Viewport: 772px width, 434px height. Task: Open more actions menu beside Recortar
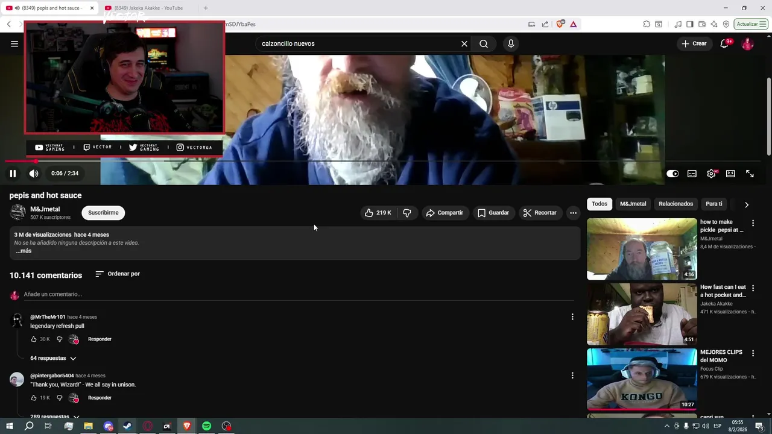pyautogui.click(x=573, y=213)
